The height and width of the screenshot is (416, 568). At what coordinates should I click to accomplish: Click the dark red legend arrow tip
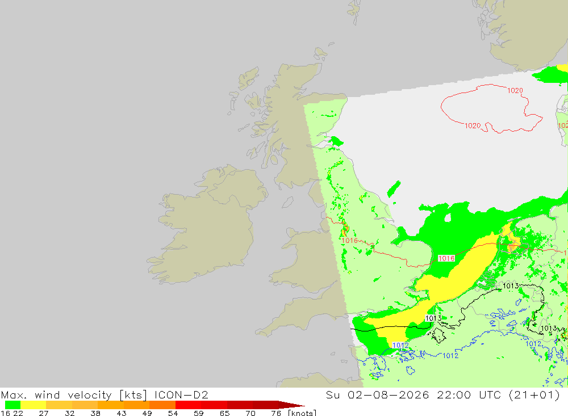(292, 405)
